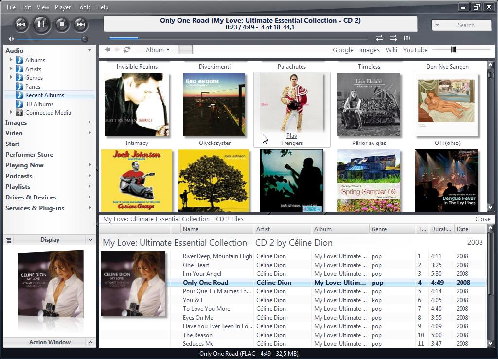Open the Panes view

[x=33, y=87]
